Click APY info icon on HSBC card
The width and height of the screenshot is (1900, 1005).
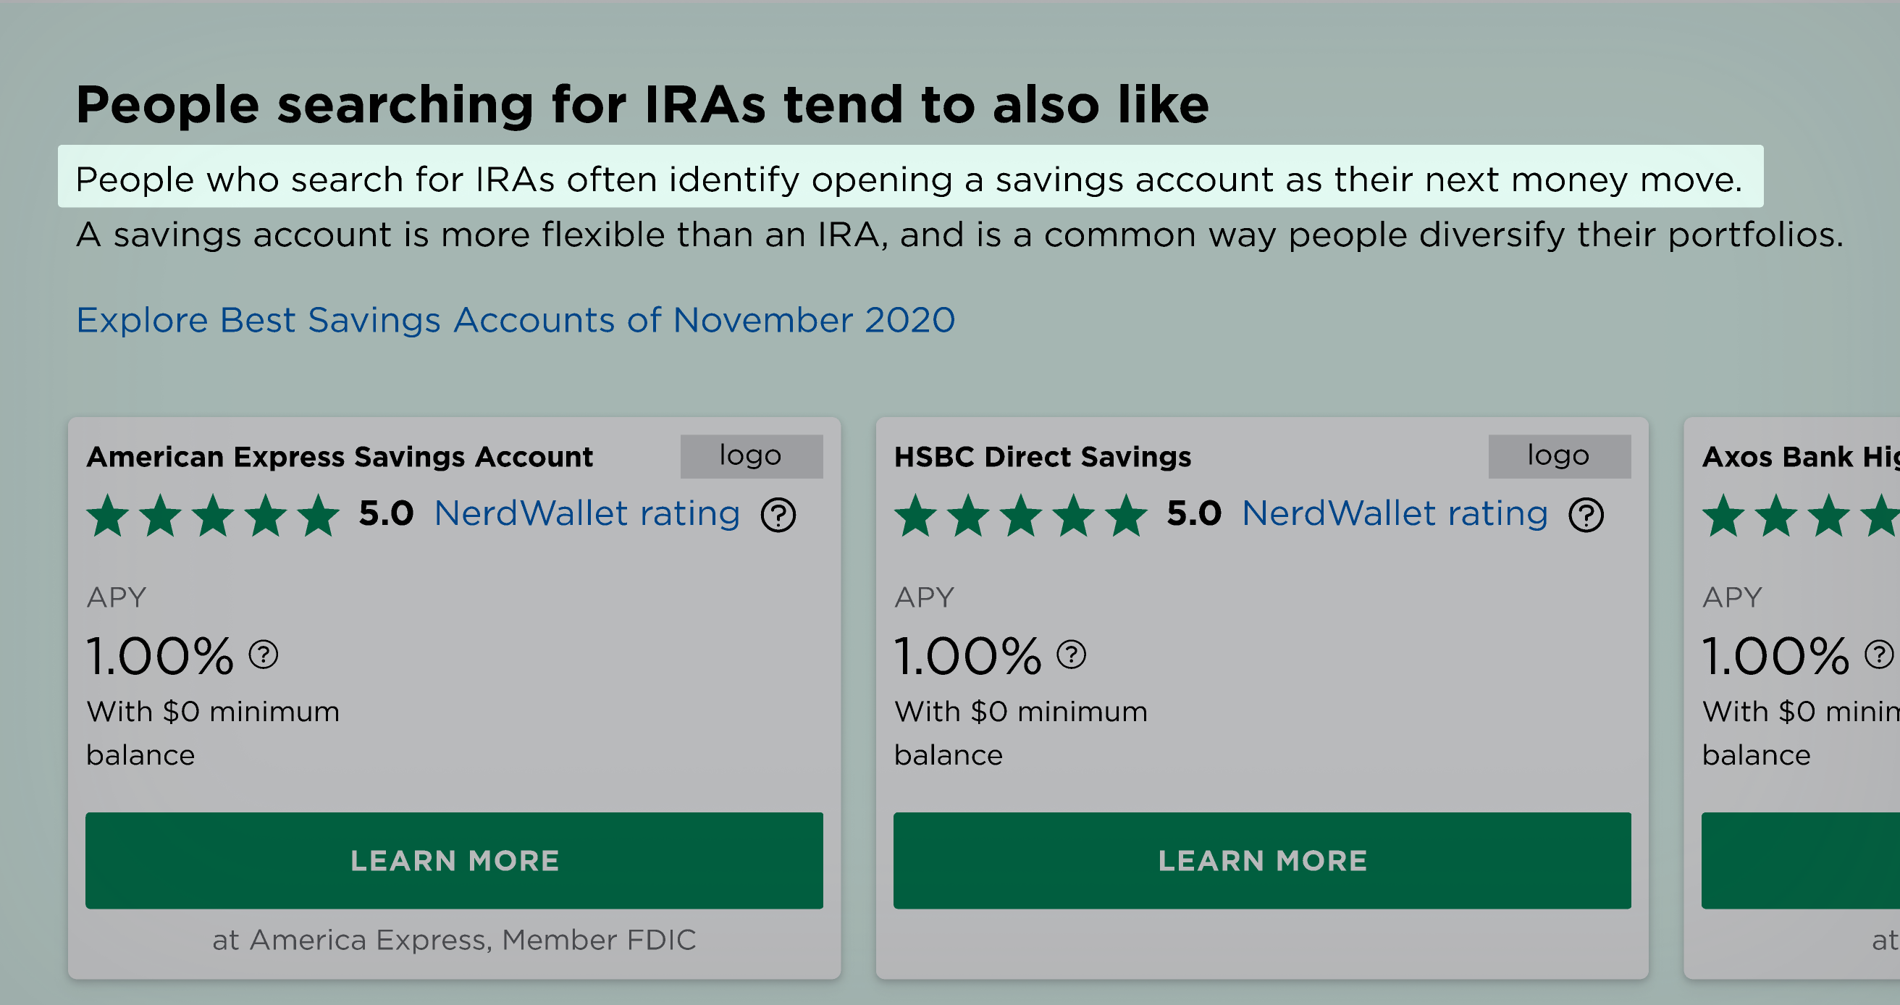(1071, 654)
